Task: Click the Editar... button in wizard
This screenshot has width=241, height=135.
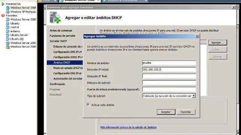Action: (218, 49)
